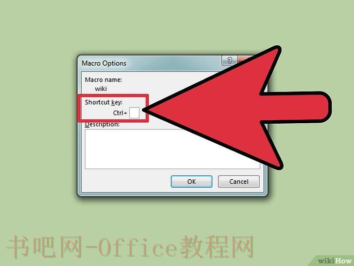
Task: Click the 教程网 watermark characters
Action: pyautogui.click(x=217, y=247)
